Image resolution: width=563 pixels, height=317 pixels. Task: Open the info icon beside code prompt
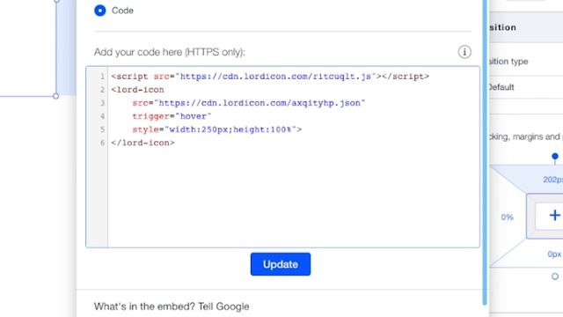pos(464,52)
